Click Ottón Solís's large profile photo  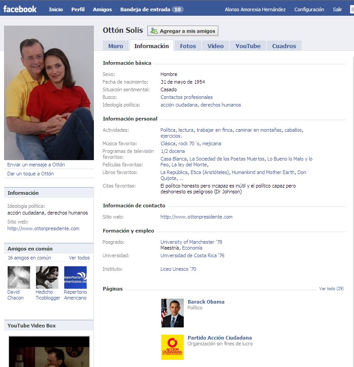coord(49,93)
